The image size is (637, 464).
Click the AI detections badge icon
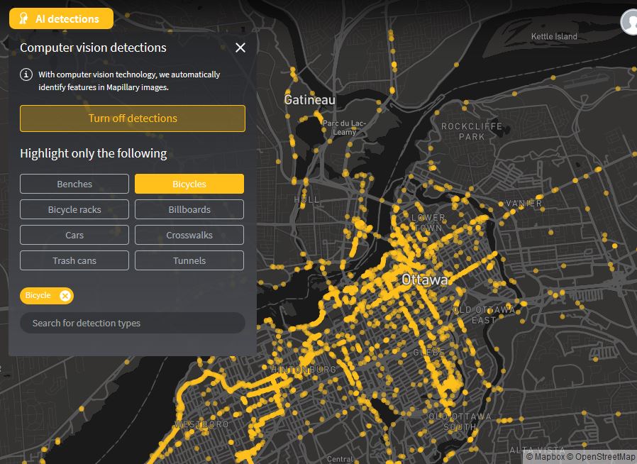23,19
